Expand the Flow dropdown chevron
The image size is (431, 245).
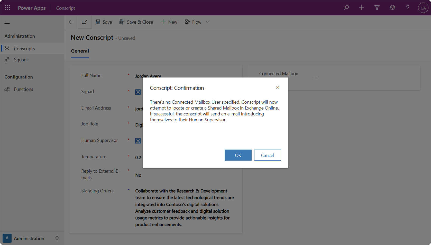208,22
